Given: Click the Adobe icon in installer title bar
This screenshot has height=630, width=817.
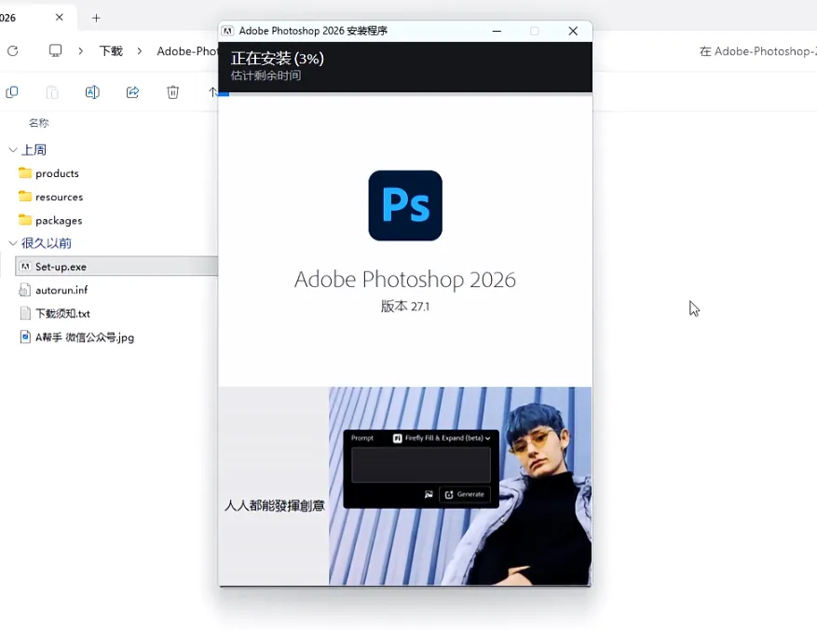Looking at the screenshot, I should point(227,31).
